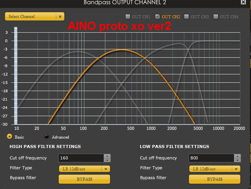Increase high pass cut off frequency with up arrow
This screenshot has width=251, height=189.
[107, 156]
